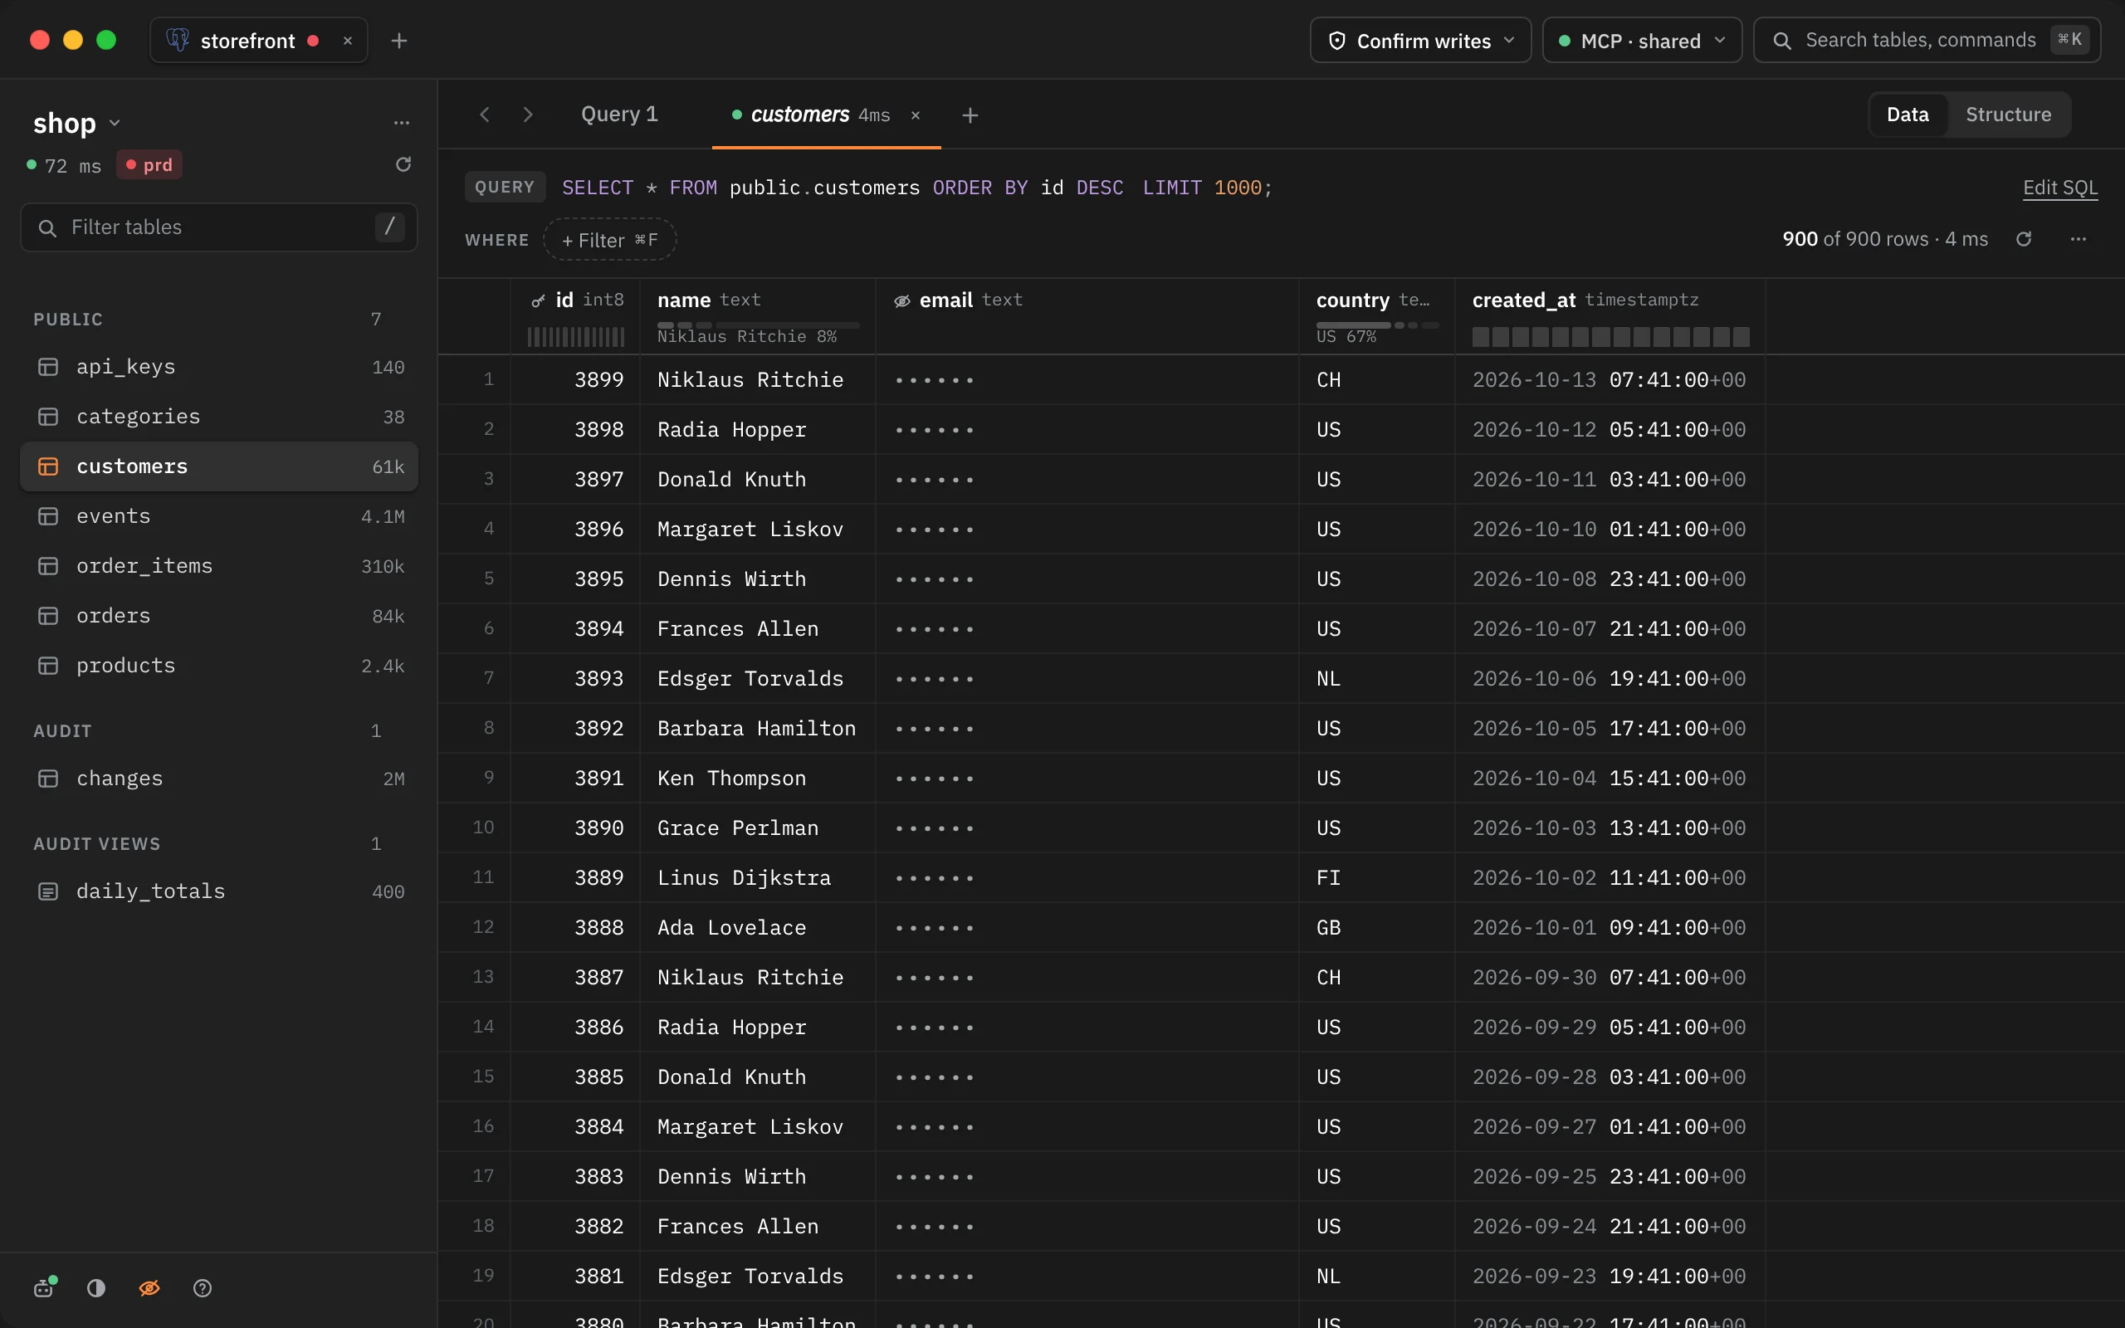Select the Donald Knuth cell in row 3
Viewport: 2125px width, 1328px height.
click(x=758, y=480)
